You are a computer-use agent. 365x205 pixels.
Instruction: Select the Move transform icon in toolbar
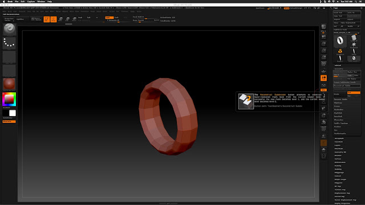(60, 19)
